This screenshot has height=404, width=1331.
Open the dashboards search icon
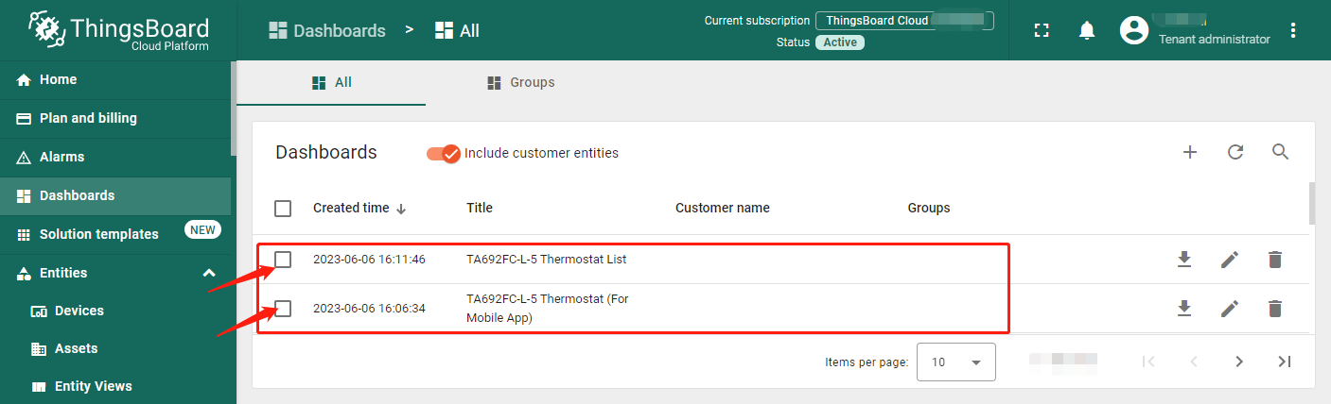pyautogui.click(x=1281, y=152)
